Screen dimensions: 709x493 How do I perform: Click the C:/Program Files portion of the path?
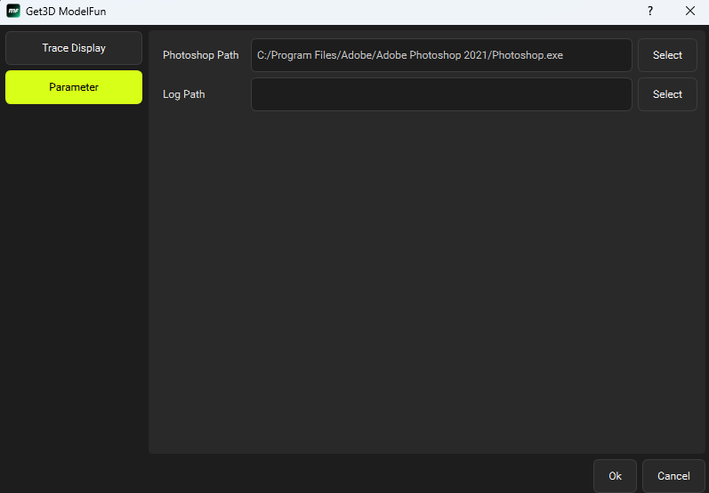pyautogui.click(x=289, y=55)
